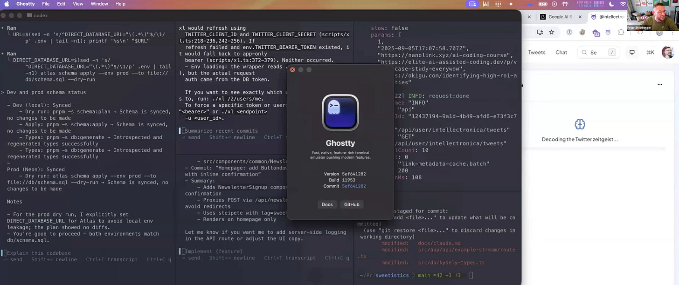Open the user avatar in the page header

click(x=668, y=52)
